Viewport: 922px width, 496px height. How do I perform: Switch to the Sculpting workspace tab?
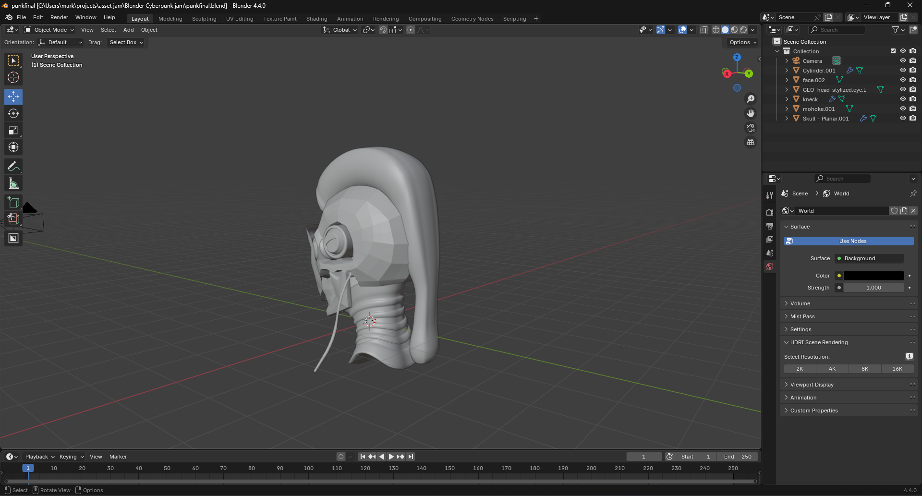pyautogui.click(x=204, y=19)
